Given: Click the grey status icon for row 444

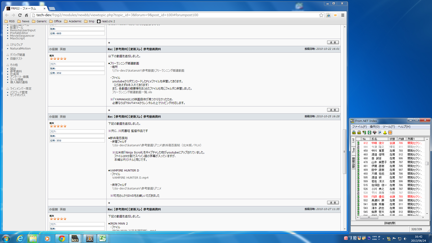Looking at the screenshot, I should pyautogui.click(x=358, y=147).
